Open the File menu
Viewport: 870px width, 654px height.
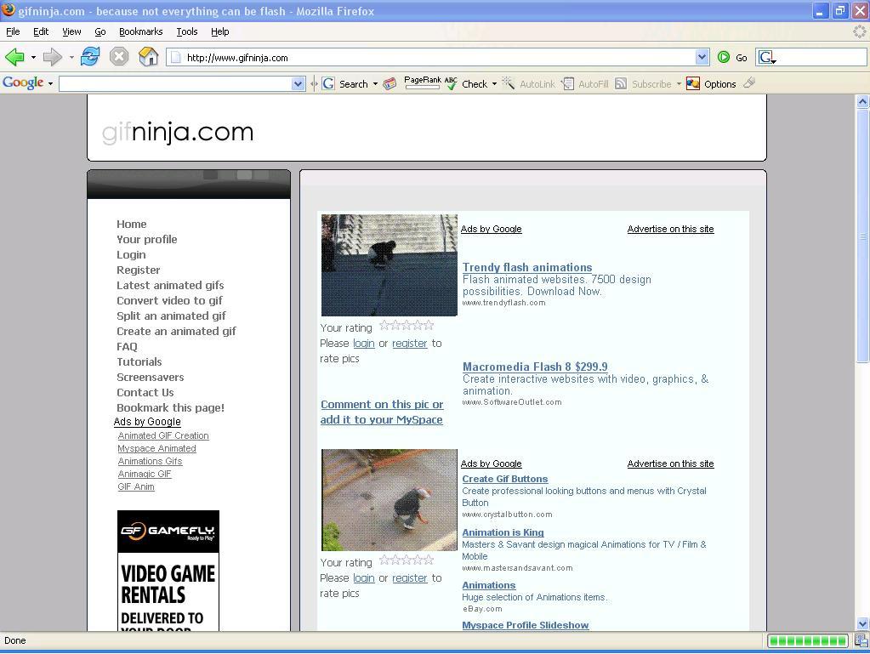(13, 31)
